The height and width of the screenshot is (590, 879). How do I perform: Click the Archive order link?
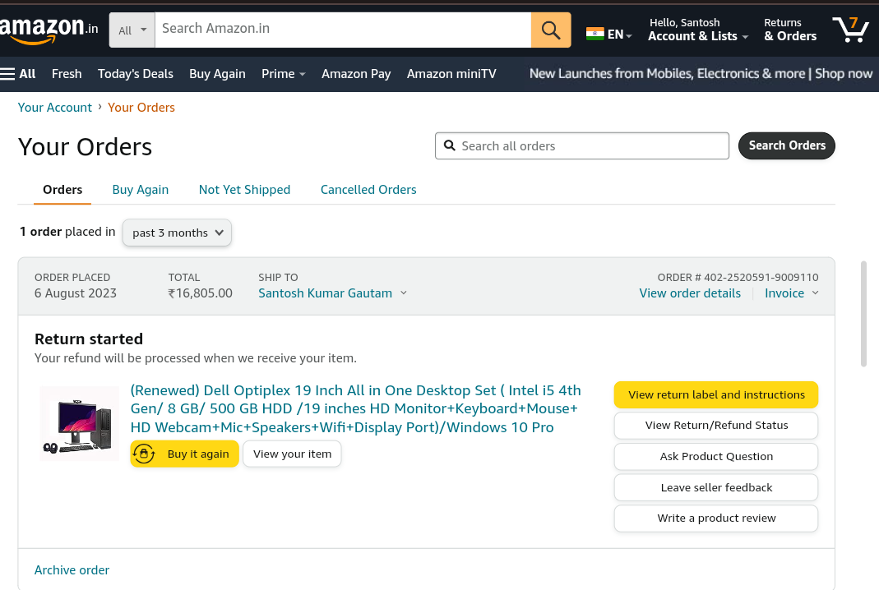(72, 569)
